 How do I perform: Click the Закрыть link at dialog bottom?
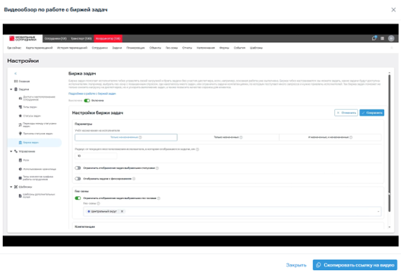[x=296, y=265]
